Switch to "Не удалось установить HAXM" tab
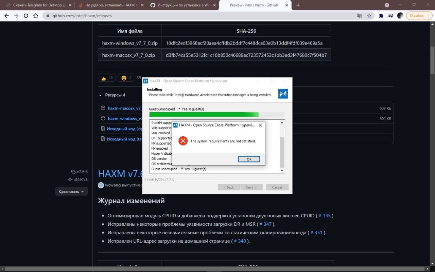This screenshot has width=435, height=272. click(110, 5)
